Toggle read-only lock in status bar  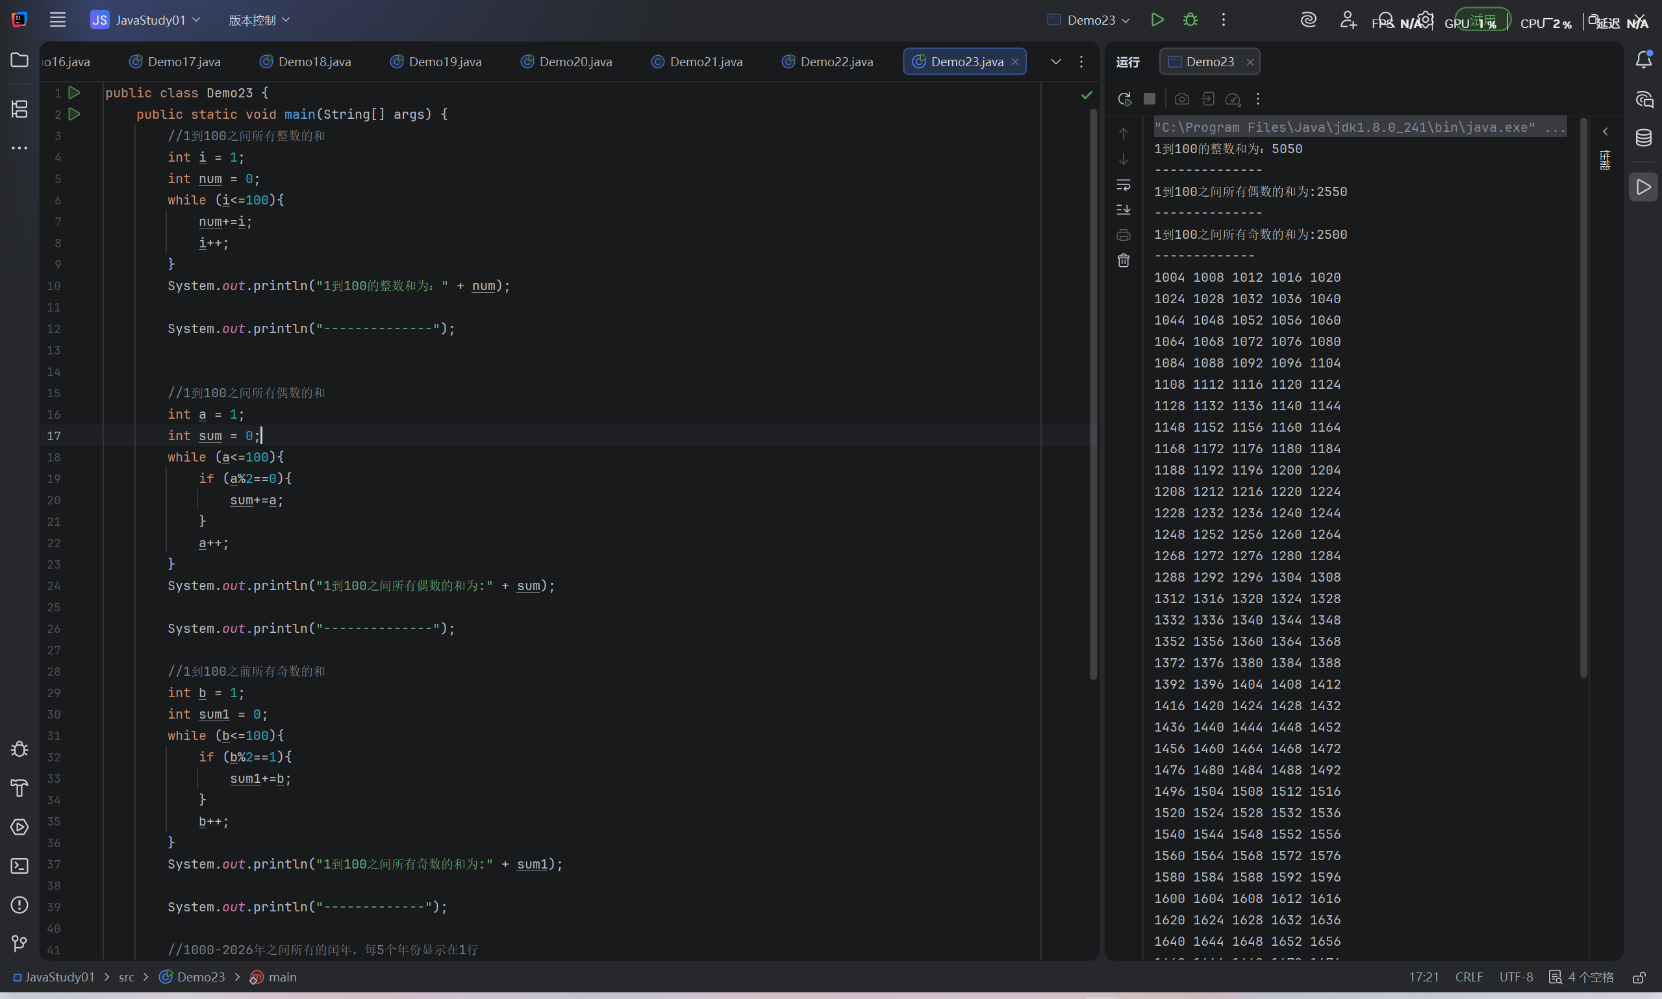point(1640,977)
